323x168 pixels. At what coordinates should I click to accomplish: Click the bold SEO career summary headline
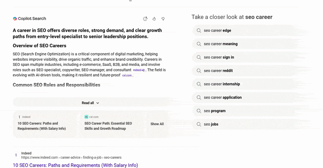(x=87, y=34)
